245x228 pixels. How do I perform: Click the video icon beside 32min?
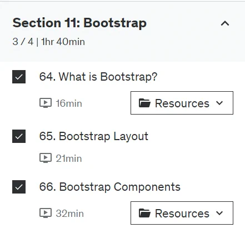[x=46, y=213]
